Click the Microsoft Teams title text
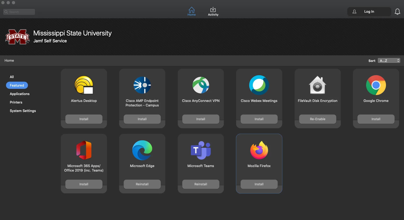 click(x=201, y=166)
